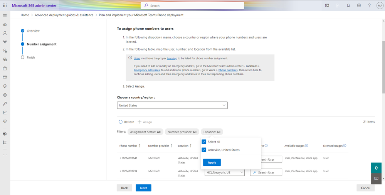This screenshot has height=195, width=385.
Task: Open the app launcher waffle icon
Action: point(5,5)
